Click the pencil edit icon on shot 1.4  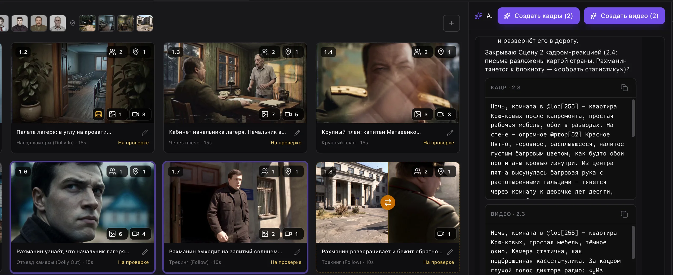coord(450,133)
